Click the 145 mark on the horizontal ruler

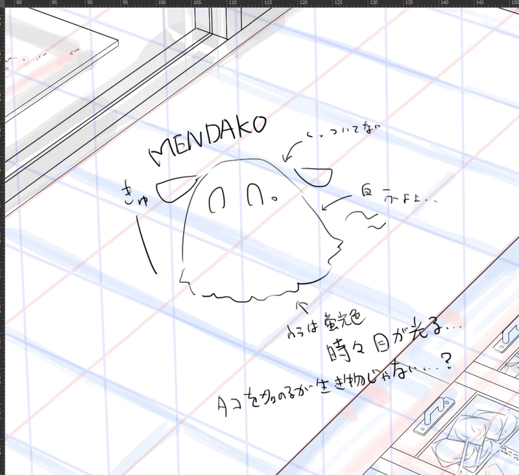tap(480, 3)
